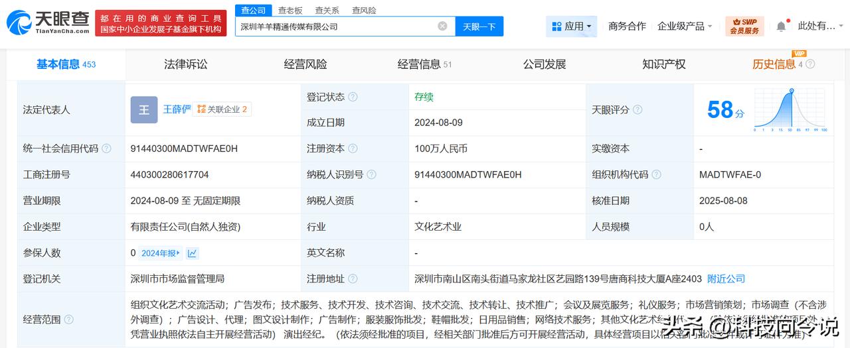The image size is (850, 348).
Task: Click the 天眼一下 search button
Action: click(479, 27)
